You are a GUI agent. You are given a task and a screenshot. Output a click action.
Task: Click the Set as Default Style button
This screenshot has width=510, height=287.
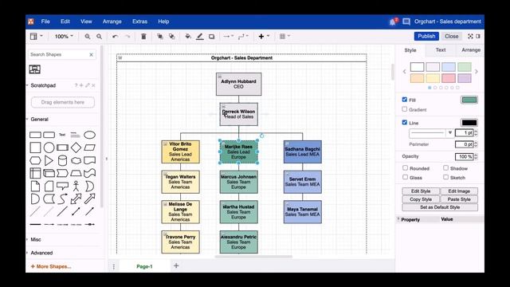[440, 207]
